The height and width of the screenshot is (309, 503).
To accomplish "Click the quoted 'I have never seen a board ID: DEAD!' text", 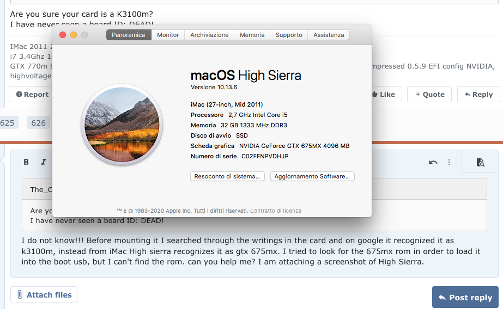I will 97,221.
